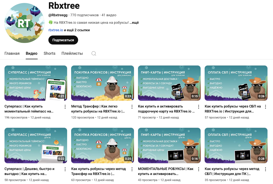Image resolution: width=273 pixels, height=184 pixels.
Task: Open title 'Суперпасс | Дешево, быстро и выгодно'
Action: [x=29, y=171]
